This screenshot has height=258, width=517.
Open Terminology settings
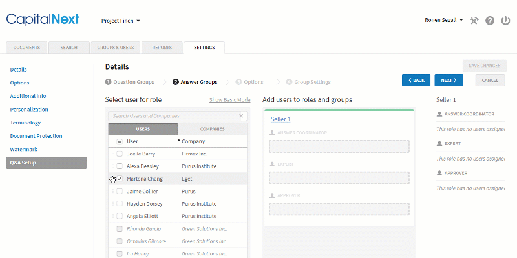pos(25,123)
